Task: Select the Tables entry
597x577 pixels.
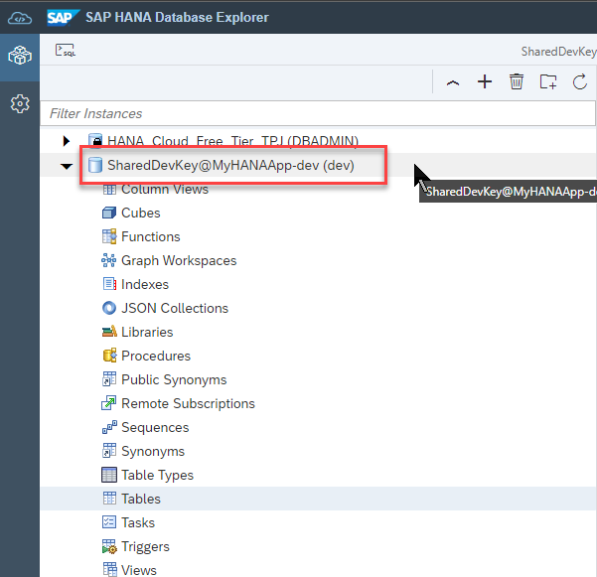Action: pos(141,499)
